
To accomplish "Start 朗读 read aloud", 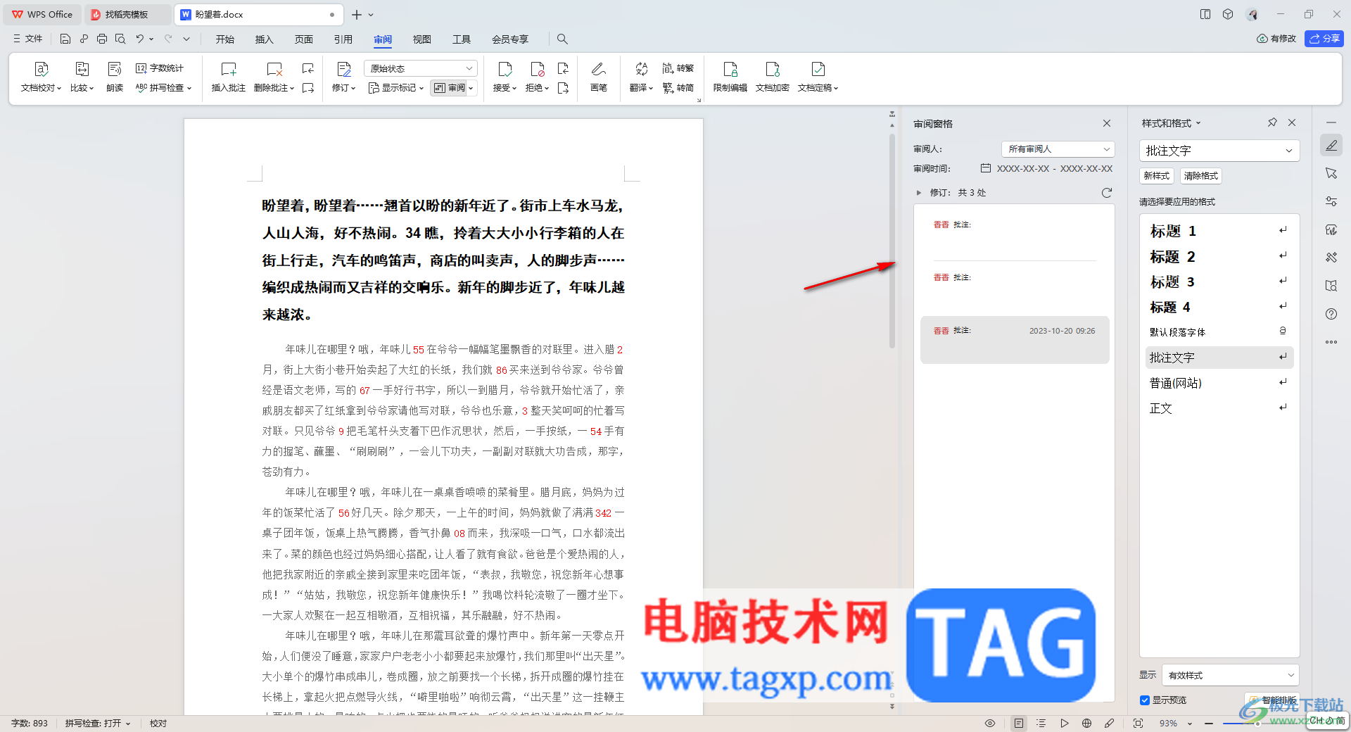I will pyautogui.click(x=115, y=77).
